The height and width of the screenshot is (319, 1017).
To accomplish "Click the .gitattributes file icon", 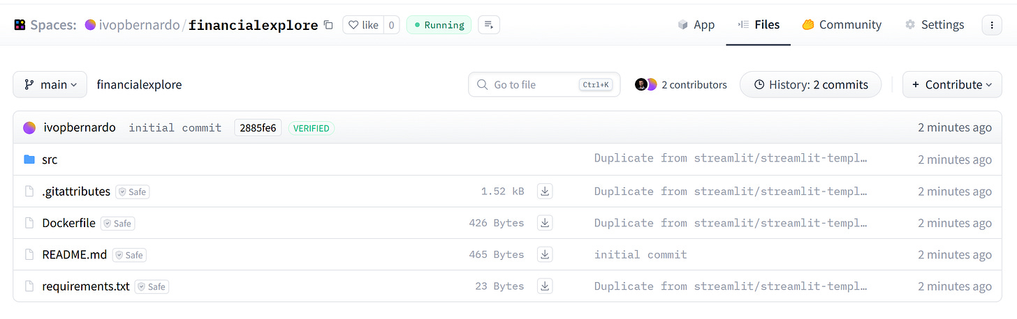I will click(29, 191).
